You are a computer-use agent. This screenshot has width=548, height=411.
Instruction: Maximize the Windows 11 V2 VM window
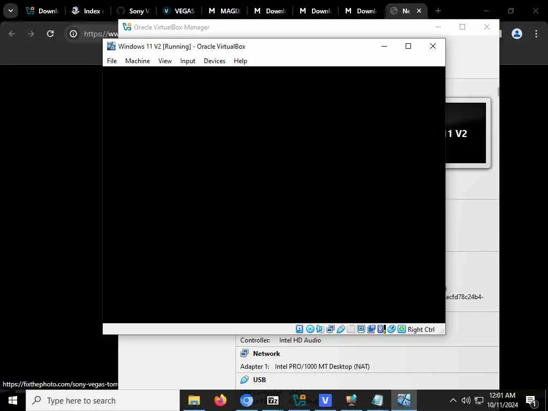click(x=408, y=46)
